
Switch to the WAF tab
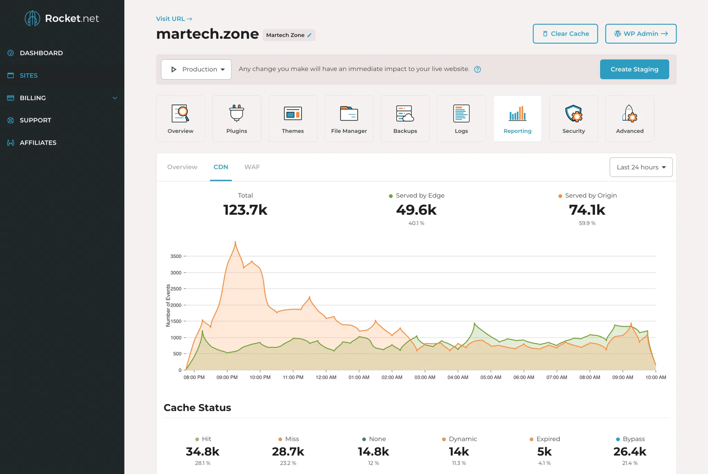252,167
